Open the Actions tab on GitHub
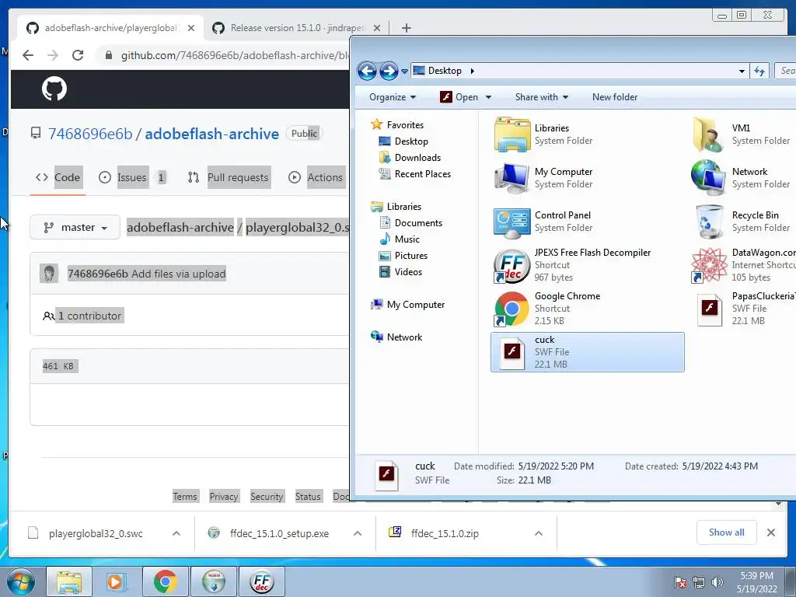796x597 pixels. pos(316,177)
